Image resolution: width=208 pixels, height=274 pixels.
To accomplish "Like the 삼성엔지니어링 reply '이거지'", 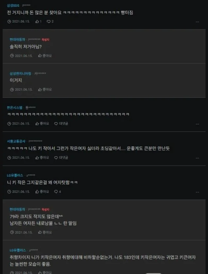I will point(45,89).
